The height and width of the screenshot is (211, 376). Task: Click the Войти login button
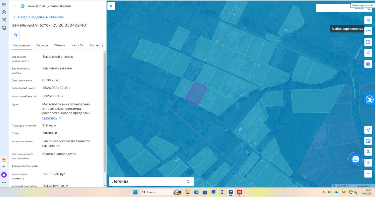362,8
